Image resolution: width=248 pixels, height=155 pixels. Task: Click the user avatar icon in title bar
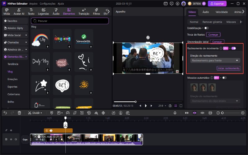pos(184,4)
